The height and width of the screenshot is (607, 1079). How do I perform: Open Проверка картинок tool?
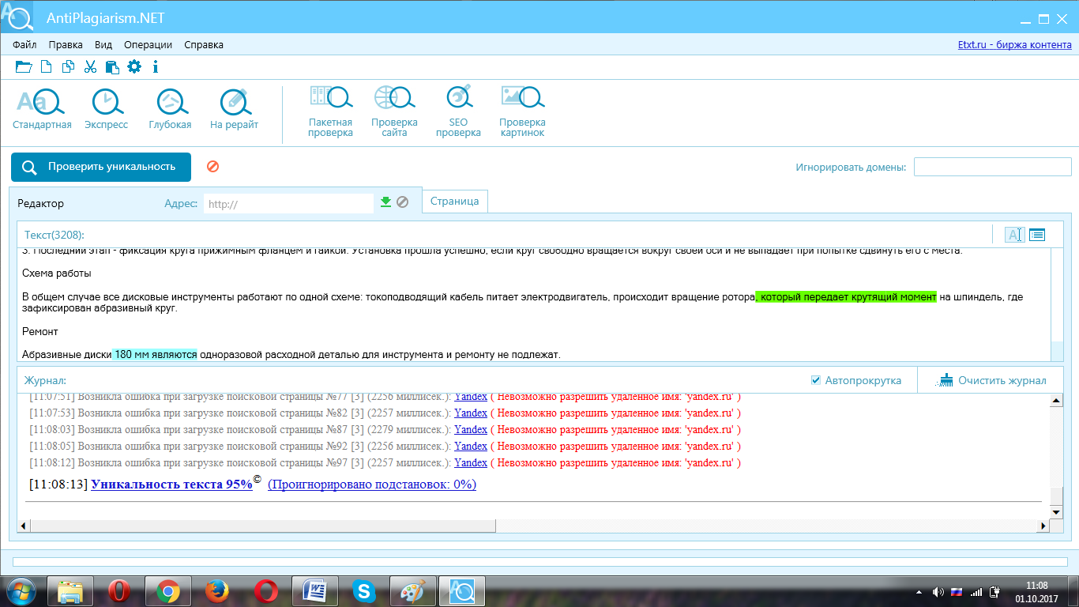coord(522,112)
